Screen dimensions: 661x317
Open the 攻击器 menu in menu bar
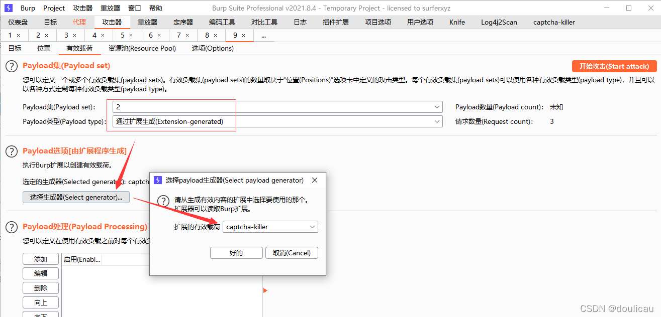click(x=82, y=8)
